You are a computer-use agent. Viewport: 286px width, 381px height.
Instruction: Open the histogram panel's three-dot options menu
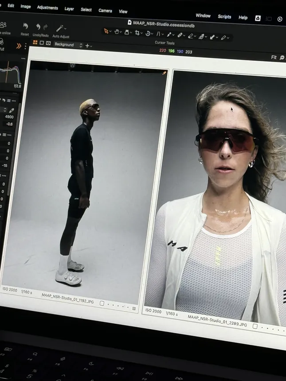tap(23, 58)
